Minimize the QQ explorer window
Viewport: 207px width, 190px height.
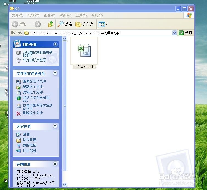[x=178, y=9]
